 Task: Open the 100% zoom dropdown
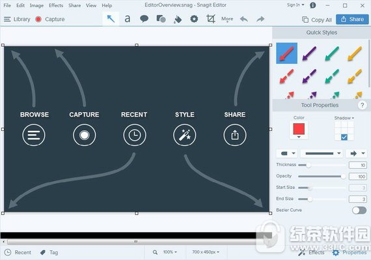point(170,252)
